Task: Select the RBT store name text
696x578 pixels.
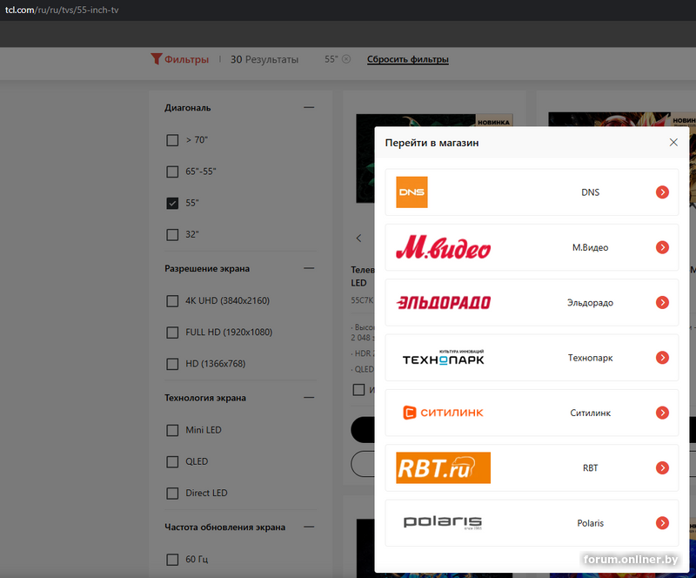Action: tap(591, 467)
